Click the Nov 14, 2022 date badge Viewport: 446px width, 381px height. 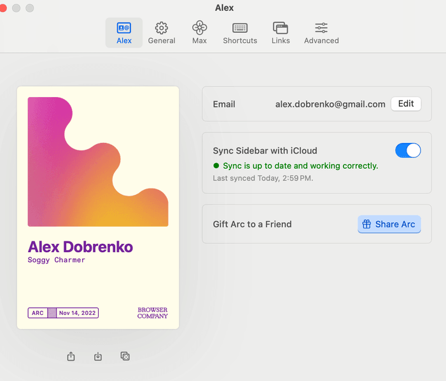78,313
